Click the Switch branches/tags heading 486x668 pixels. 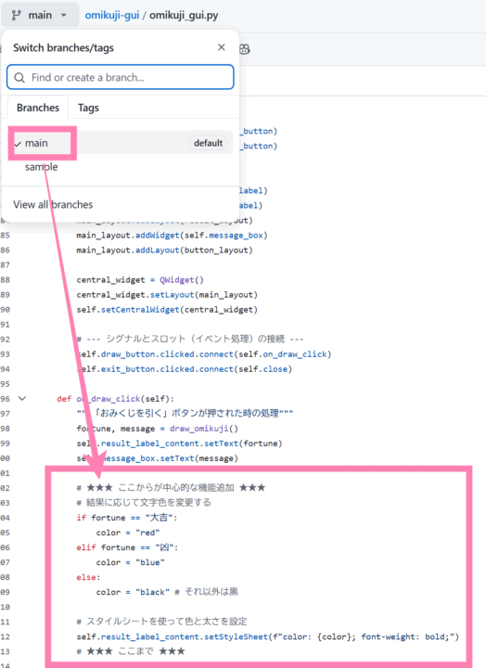[63, 47]
